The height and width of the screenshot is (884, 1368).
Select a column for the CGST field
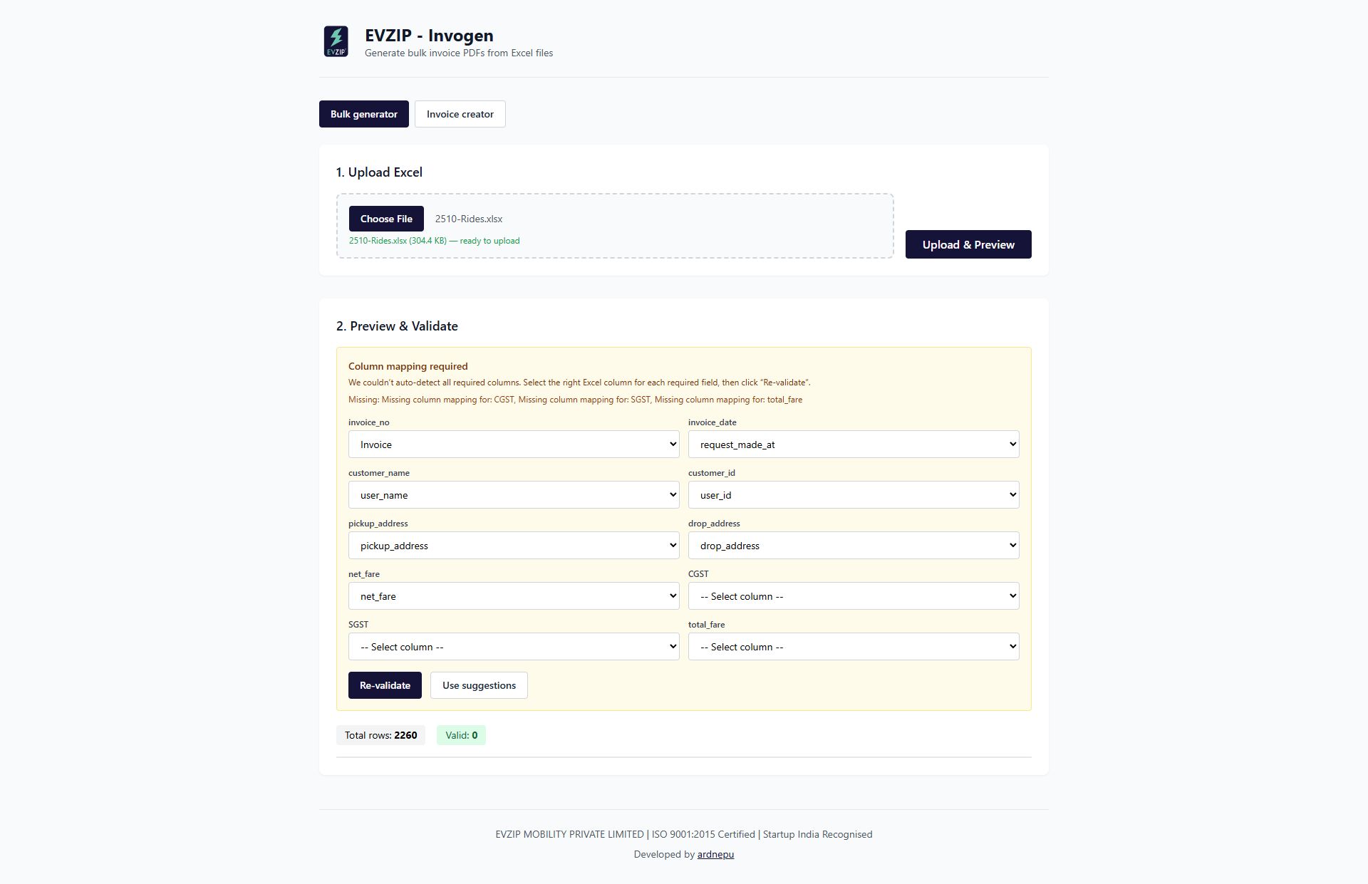click(853, 596)
